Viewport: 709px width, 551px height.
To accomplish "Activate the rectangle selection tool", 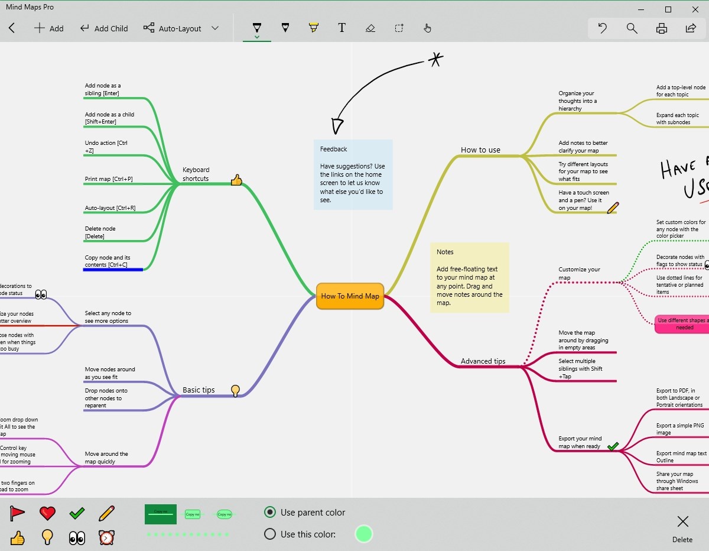I will click(x=399, y=28).
